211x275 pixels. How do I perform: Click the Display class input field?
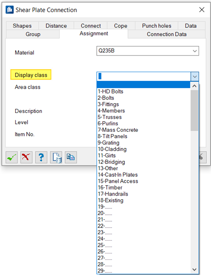(144, 77)
